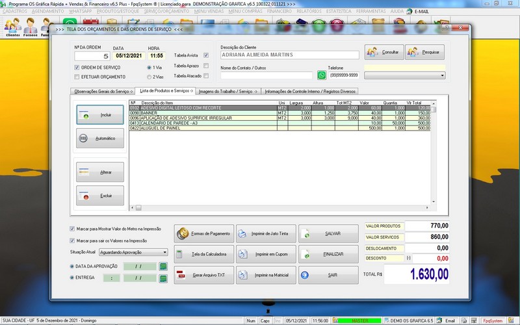Click the Telefone input field

click(344, 75)
